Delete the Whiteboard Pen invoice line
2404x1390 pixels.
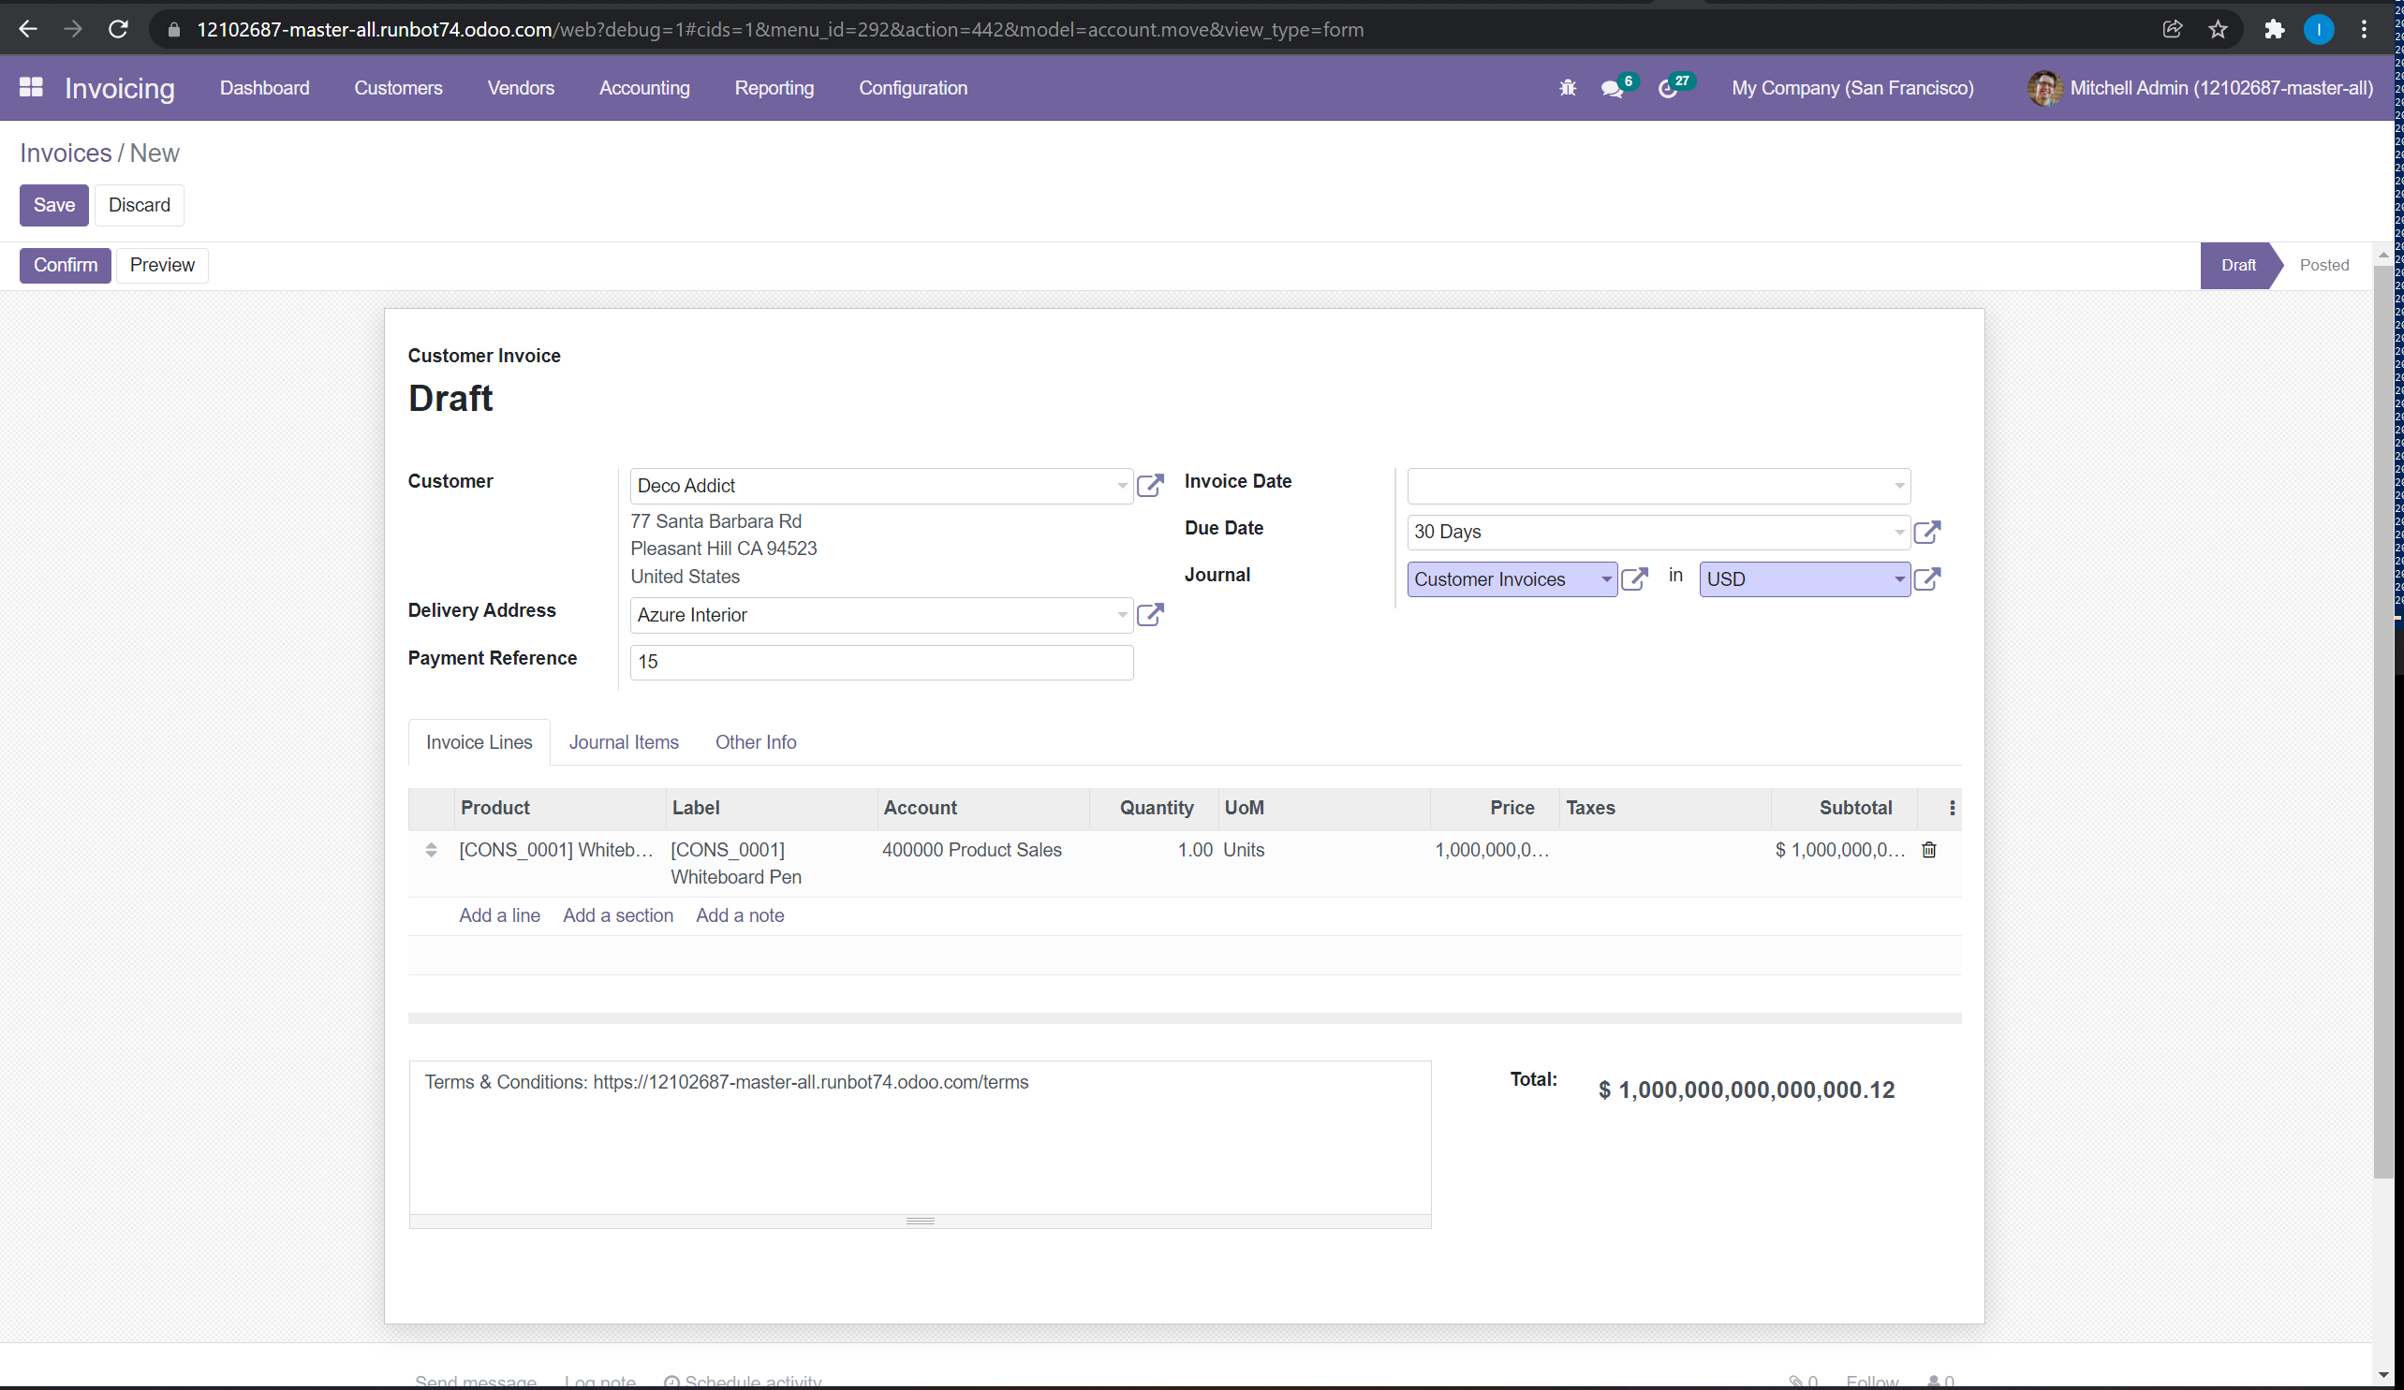[x=1929, y=850]
